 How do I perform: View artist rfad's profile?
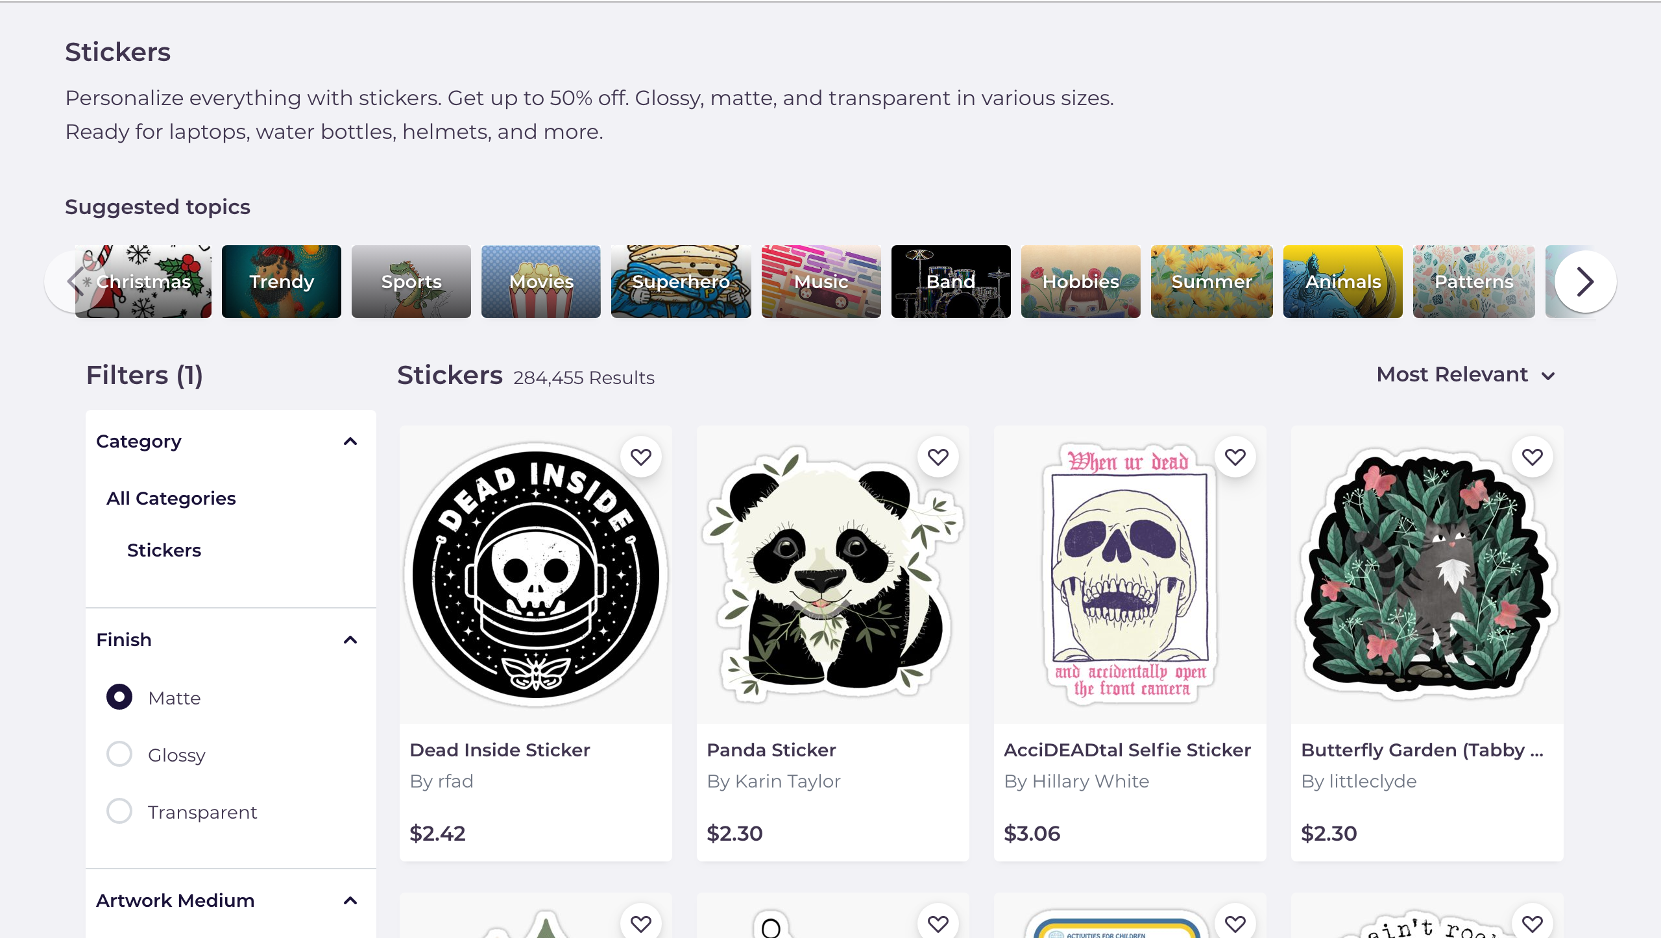[x=442, y=781]
